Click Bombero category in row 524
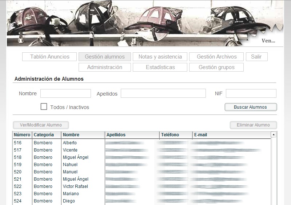This screenshot has height=205, width=291. 43,201
